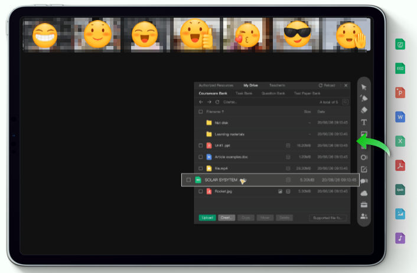
Task: Tick the checkbox for SOLAR SYSYTEM
Action: coord(188,180)
